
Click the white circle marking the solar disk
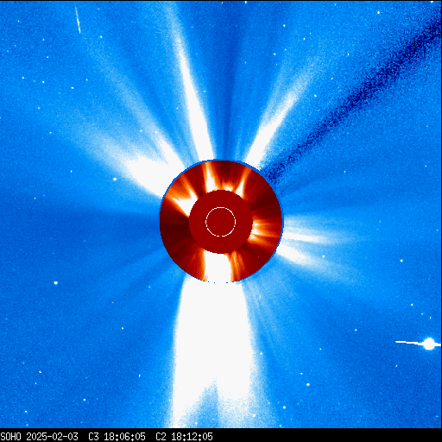coord(221,222)
